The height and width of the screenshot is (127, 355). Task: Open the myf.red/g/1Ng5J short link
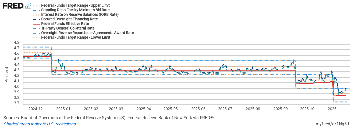pos(332,124)
